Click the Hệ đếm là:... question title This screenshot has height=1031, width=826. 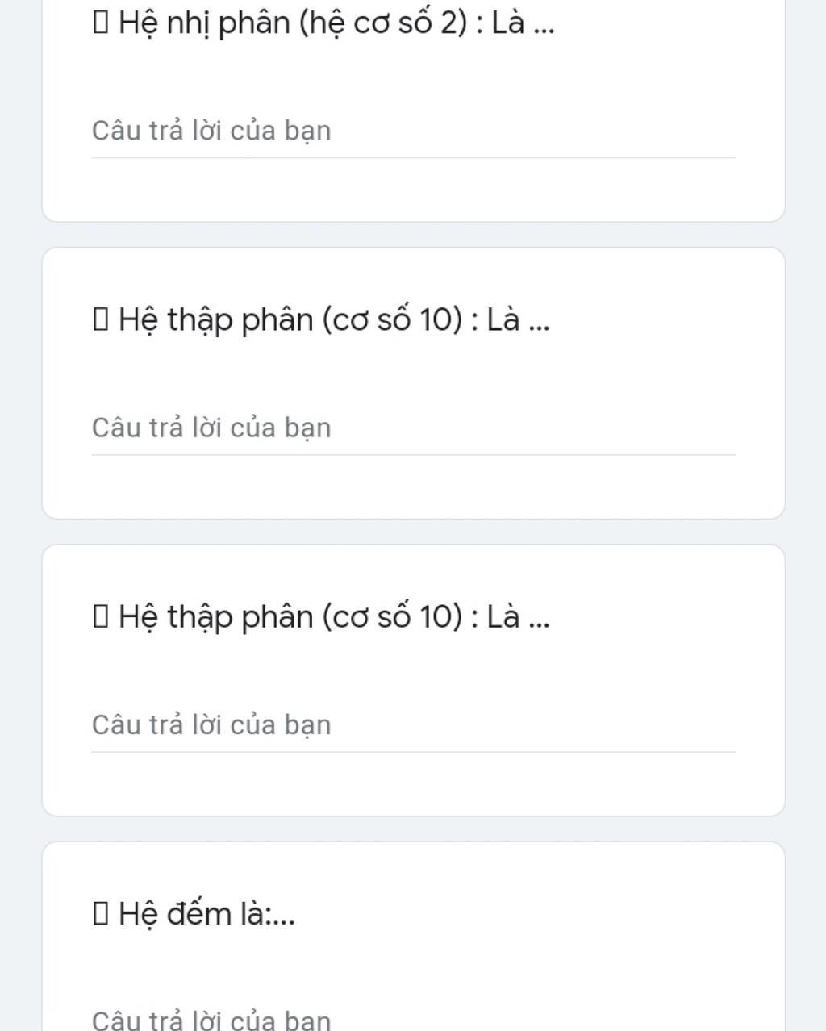click(x=206, y=914)
